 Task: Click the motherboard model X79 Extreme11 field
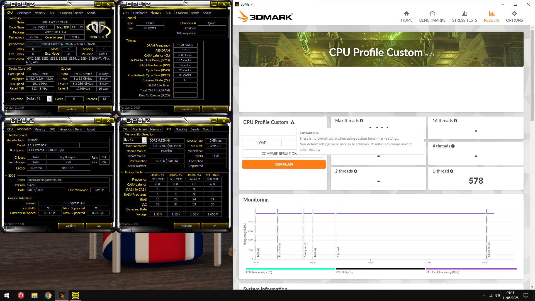click(x=53, y=145)
